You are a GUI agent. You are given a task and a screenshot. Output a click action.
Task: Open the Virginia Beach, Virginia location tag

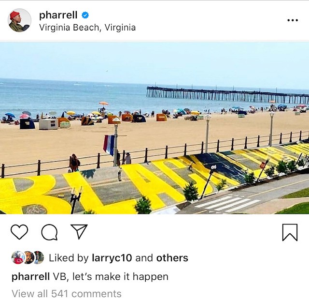click(87, 28)
